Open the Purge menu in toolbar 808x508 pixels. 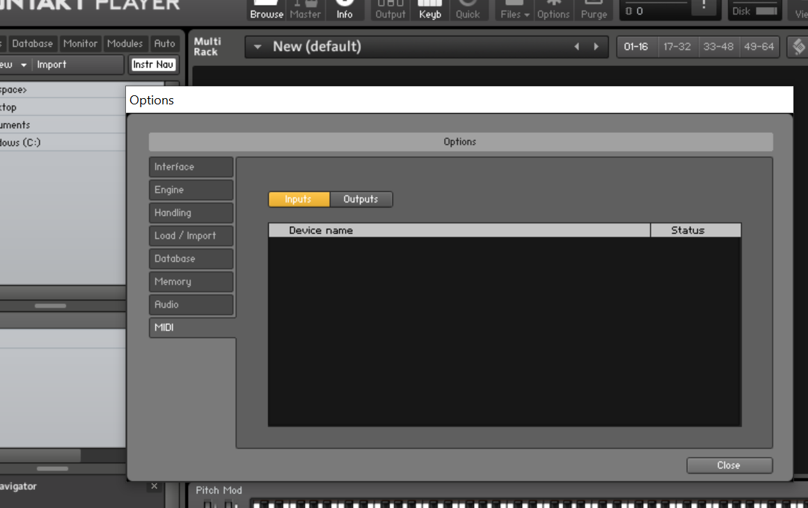click(x=594, y=10)
